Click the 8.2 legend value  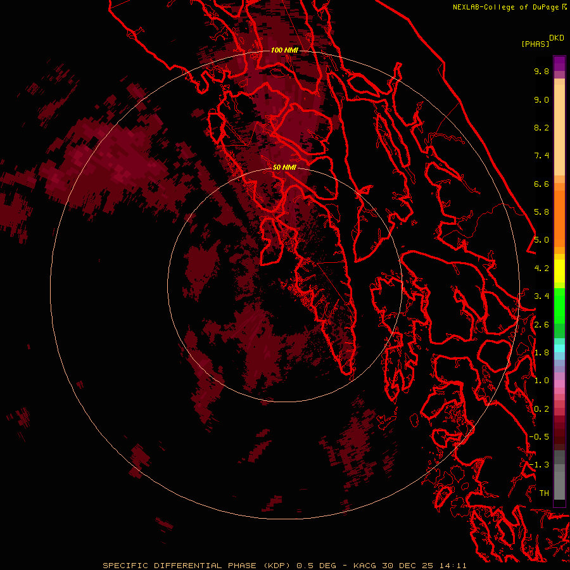tap(541, 127)
